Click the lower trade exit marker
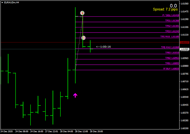 click(x=83, y=38)
